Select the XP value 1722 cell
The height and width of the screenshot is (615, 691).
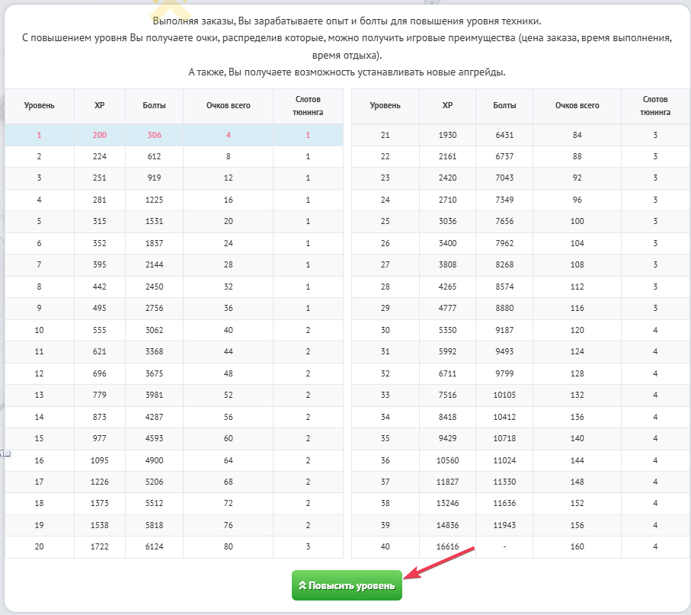click(99, 546)
